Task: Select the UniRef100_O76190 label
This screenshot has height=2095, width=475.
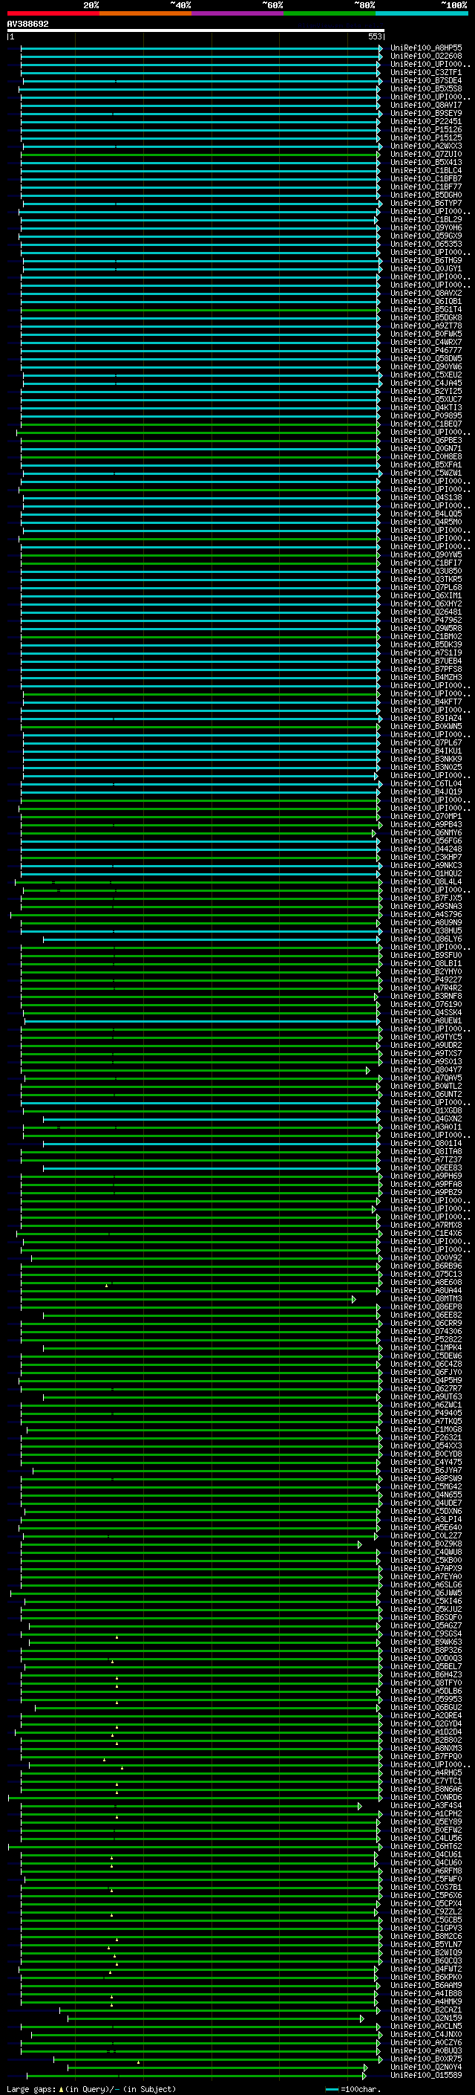Action: coord(426,1005)
